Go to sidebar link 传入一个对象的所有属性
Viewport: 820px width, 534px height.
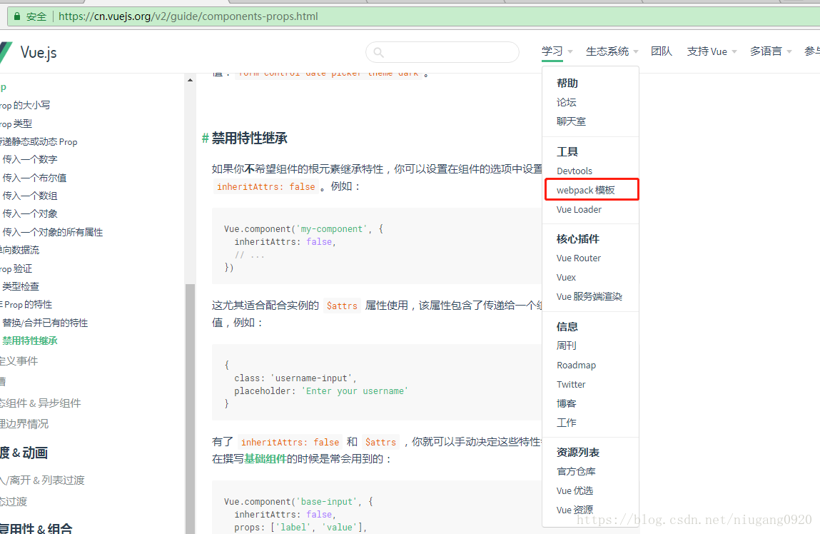tap(53, 232)
